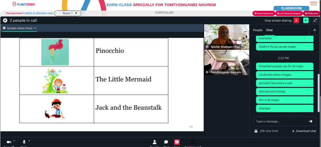Click mic icon on Nilofar Shaheen tile
Viewport: 321px width, 147px height.
[x=207, y=47]
